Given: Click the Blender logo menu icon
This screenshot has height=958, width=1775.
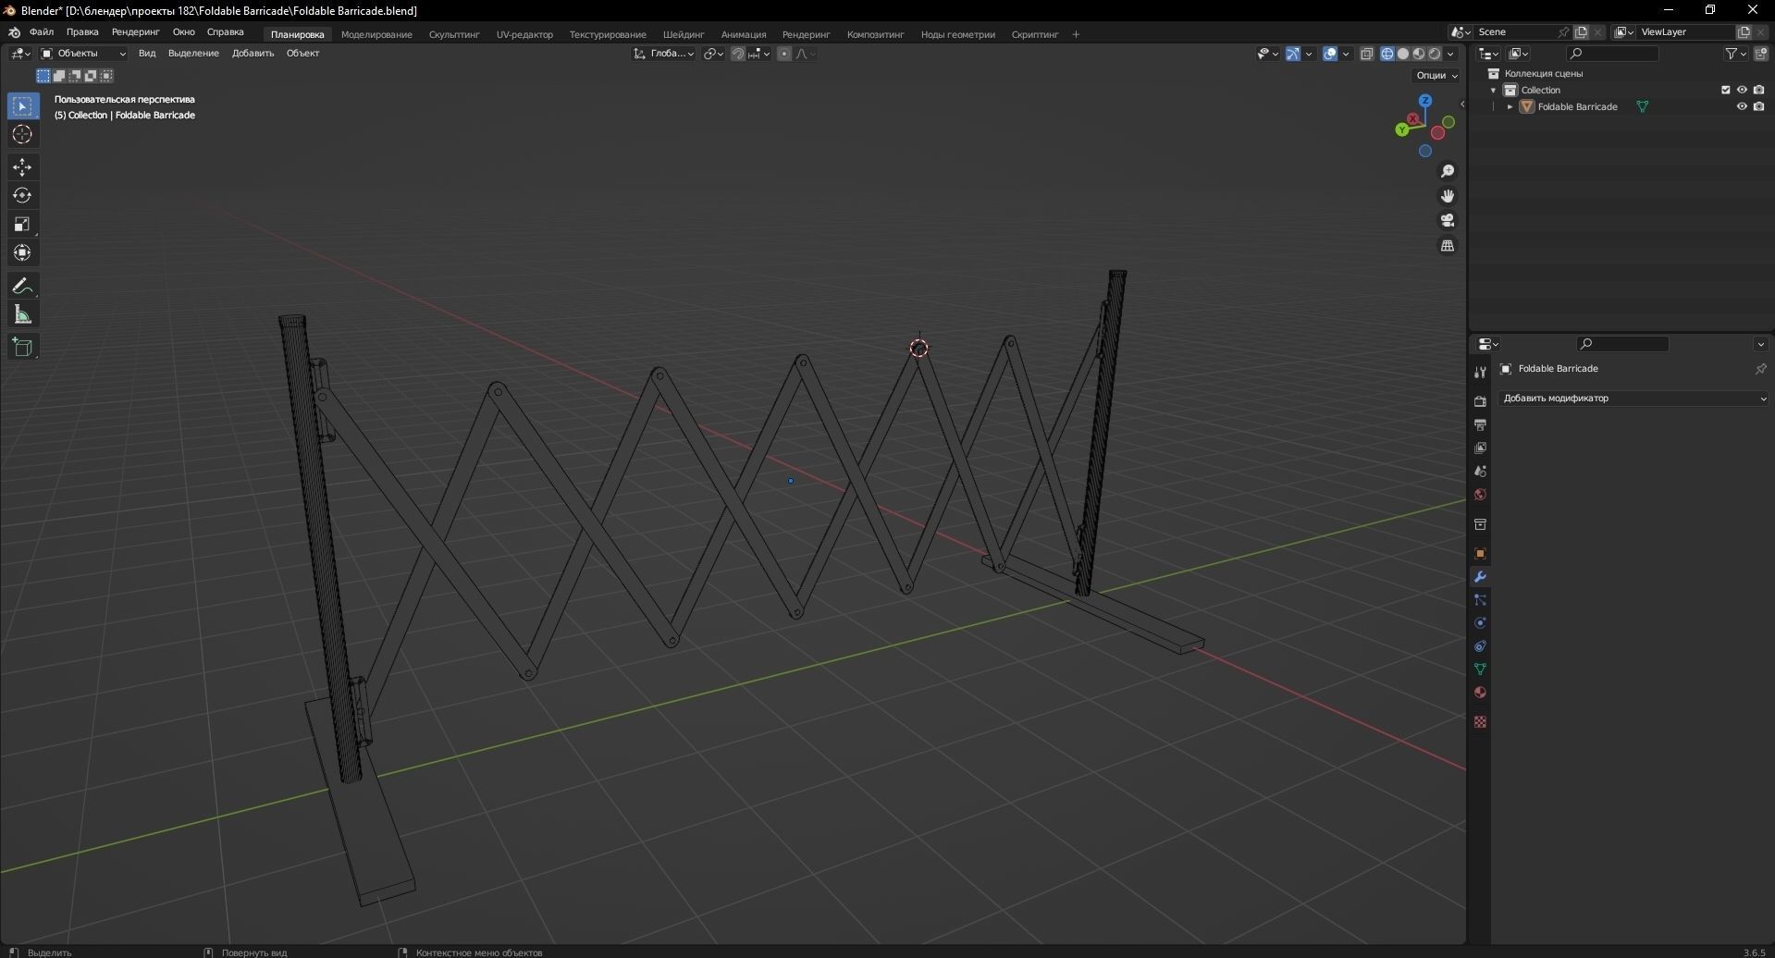Looking at the screenshot, I should (x=14, y=32).
